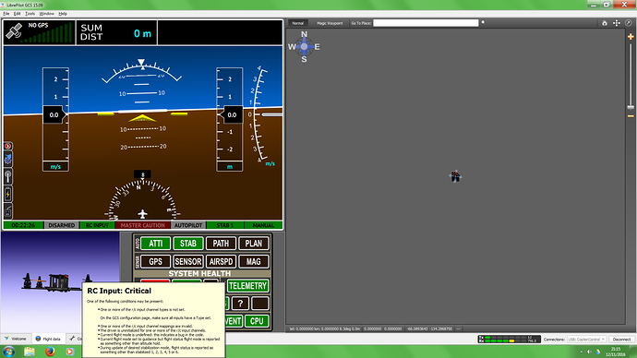The height and width of the screenshot is (358, 637).
Task: Click the home location icon in map toolbar
Action: click(x=605, y=23)
